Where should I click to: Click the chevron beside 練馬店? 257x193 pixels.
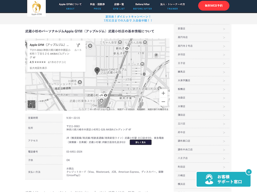coord(224,72)
